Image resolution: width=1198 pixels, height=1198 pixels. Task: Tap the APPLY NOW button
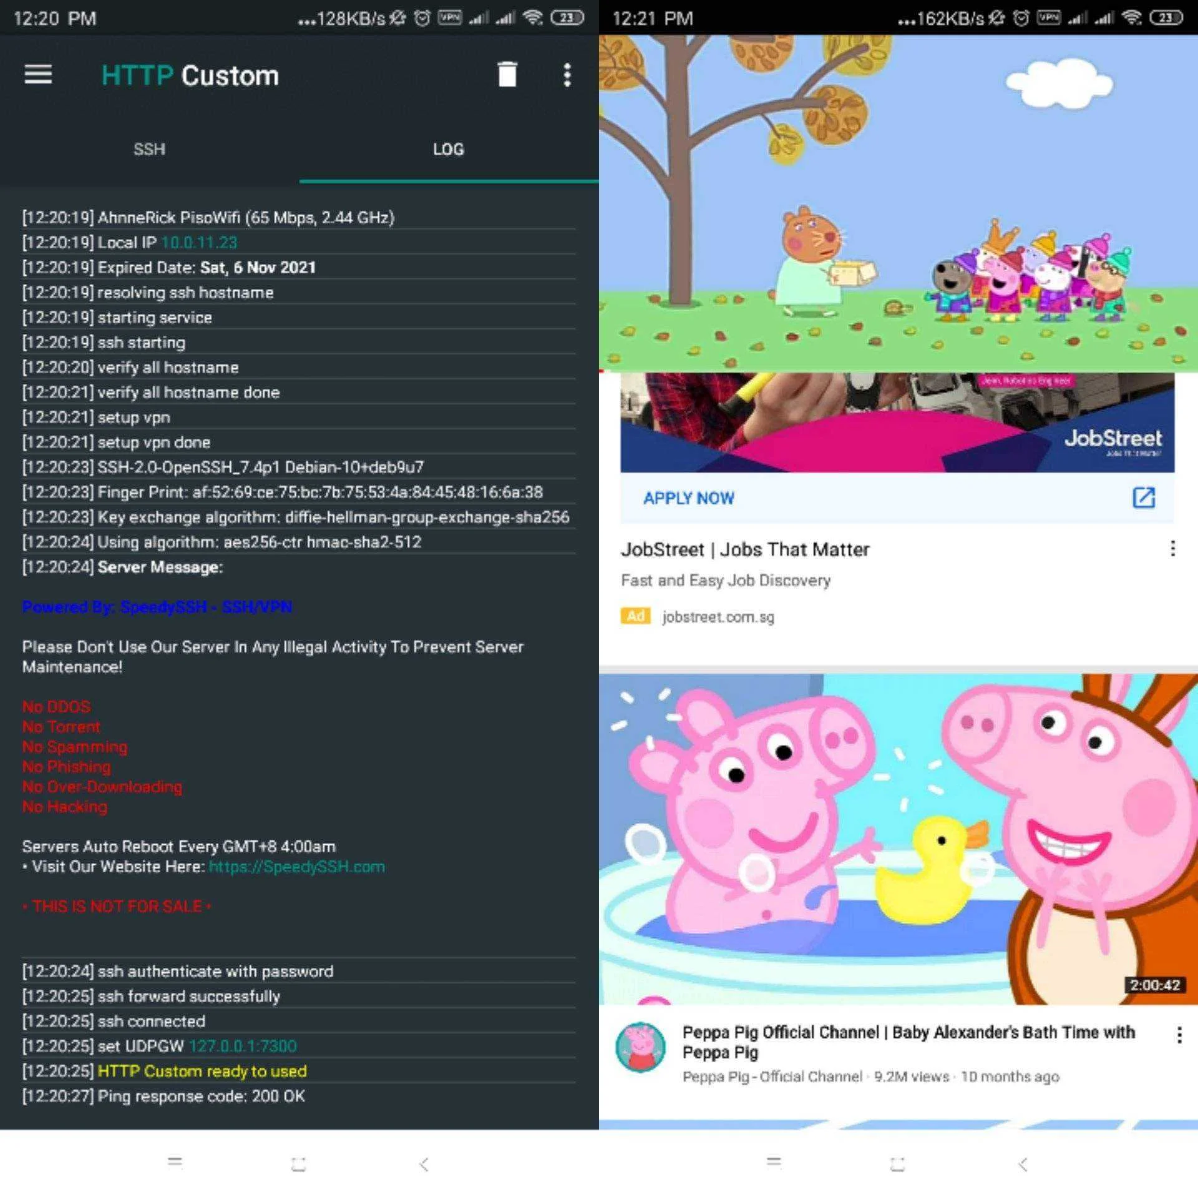pyautogui.click(x=689, y=498)
